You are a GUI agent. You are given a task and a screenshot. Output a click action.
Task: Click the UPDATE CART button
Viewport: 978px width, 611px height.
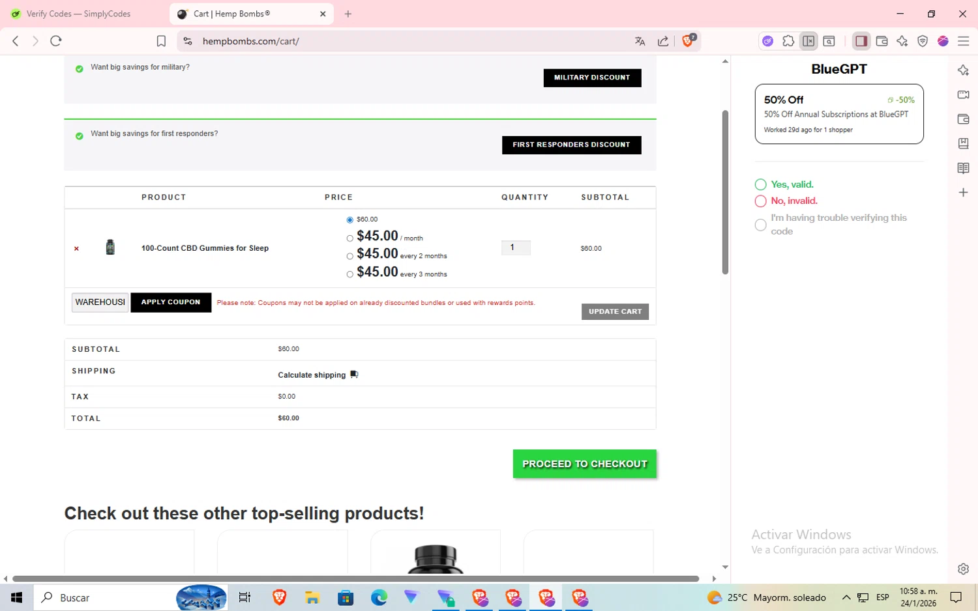615,311
